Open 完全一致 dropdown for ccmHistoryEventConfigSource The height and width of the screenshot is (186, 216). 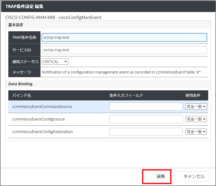point(196,119)
